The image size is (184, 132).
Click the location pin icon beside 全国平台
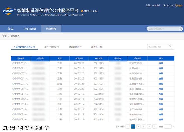coord(82,11)
